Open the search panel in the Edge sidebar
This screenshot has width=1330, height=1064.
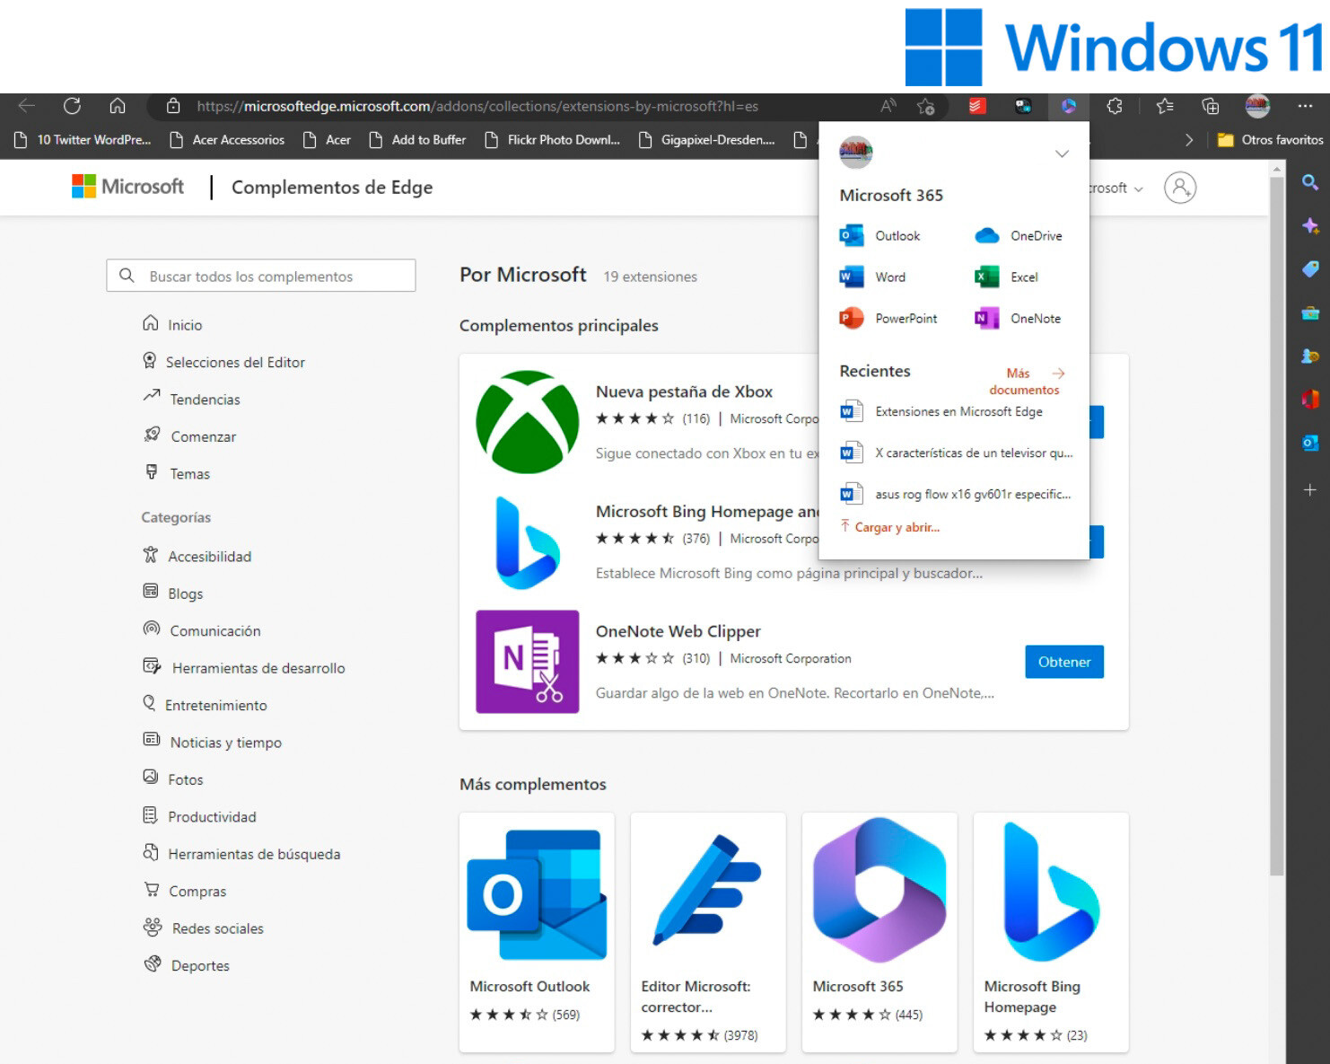tap(1310, 182)
